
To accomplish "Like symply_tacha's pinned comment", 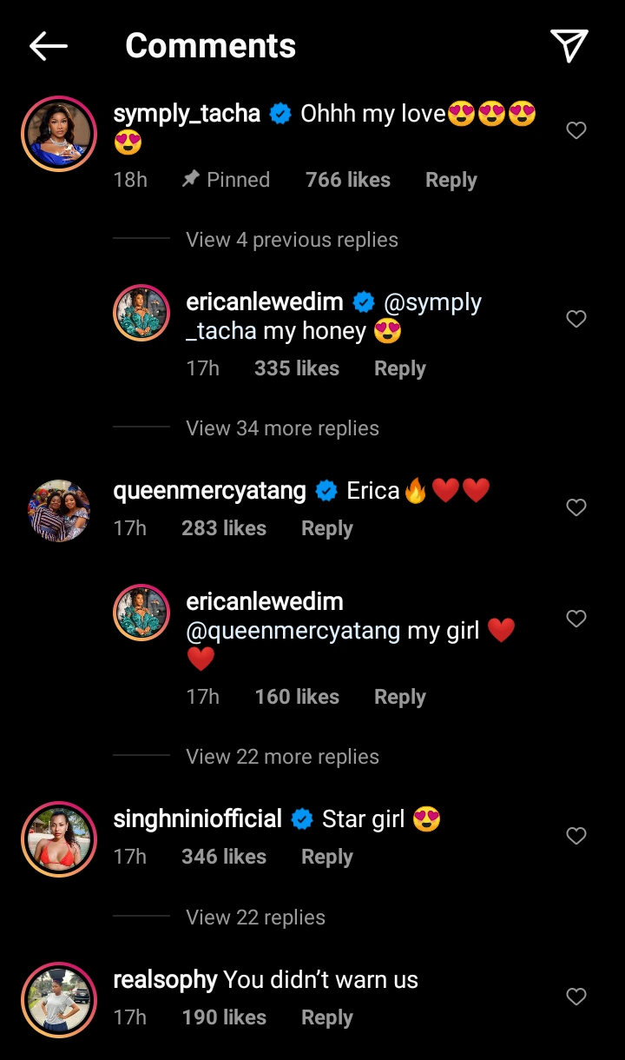I will point(576,130).
